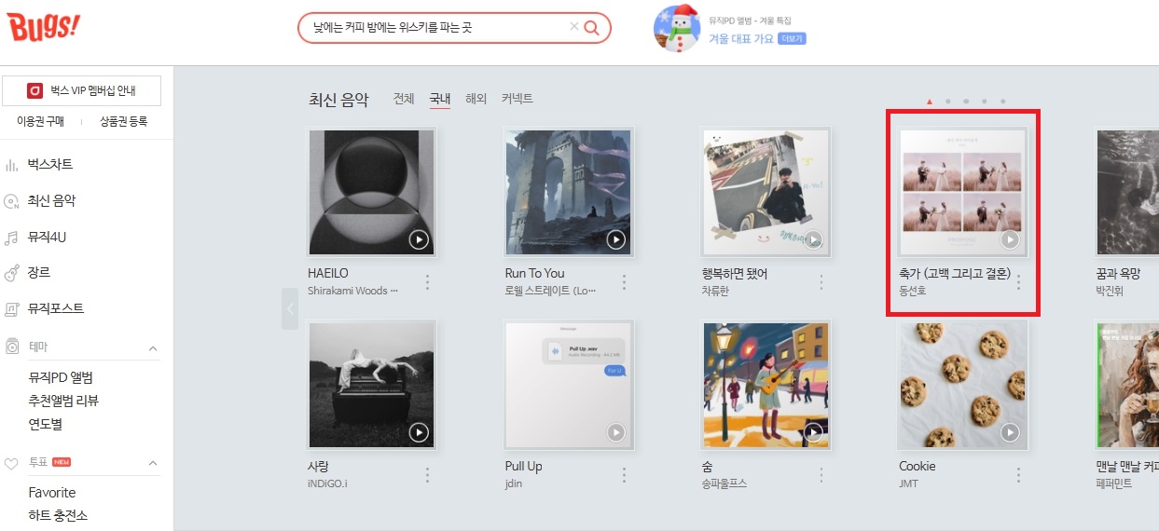Clear the search field with the X icon
The height and width of the screenshot is (531, 1159).
[x=573, y=27]
